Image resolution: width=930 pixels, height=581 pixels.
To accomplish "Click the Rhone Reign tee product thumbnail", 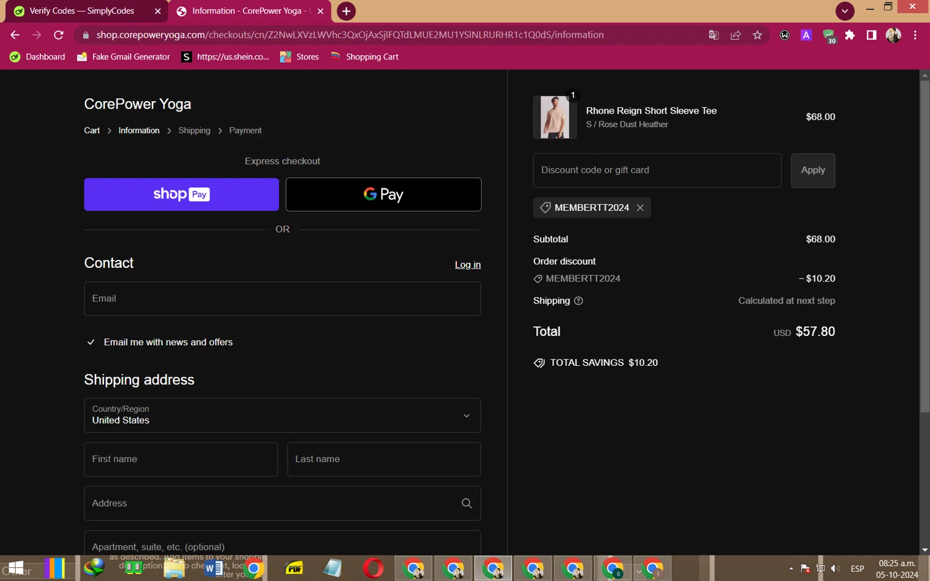I will pos(555,117).
